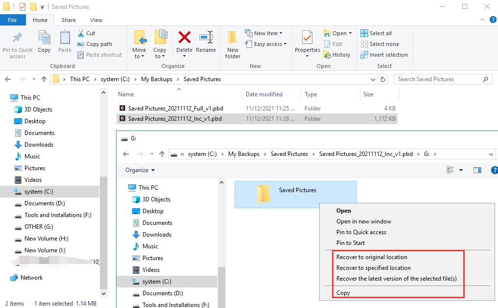Sort by the Name column header
The width and height of the screenshot is (498, 308).
[x=126, y=94]
